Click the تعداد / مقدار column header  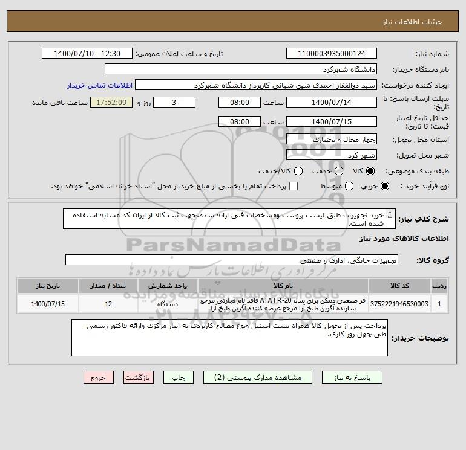click(x=108, y=286)
